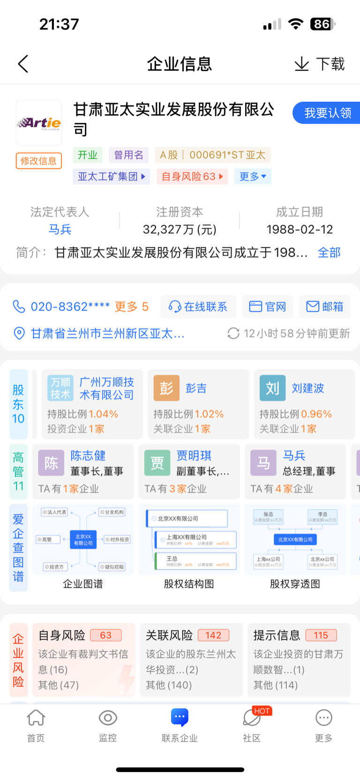Tap 彭吉 关联企业1家 text
The width and height of the screenshot is (360, 780).
tap(182, 429)
